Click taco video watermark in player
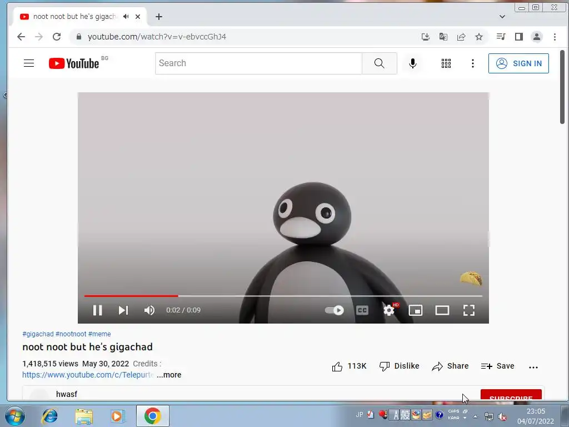Screen dimensions: 569x427 471,279
